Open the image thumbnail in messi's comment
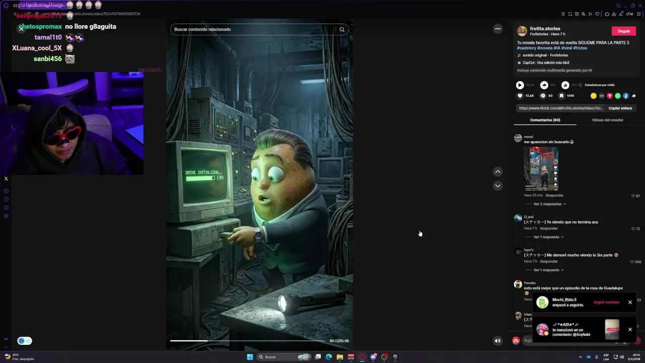 coord(541,169)
